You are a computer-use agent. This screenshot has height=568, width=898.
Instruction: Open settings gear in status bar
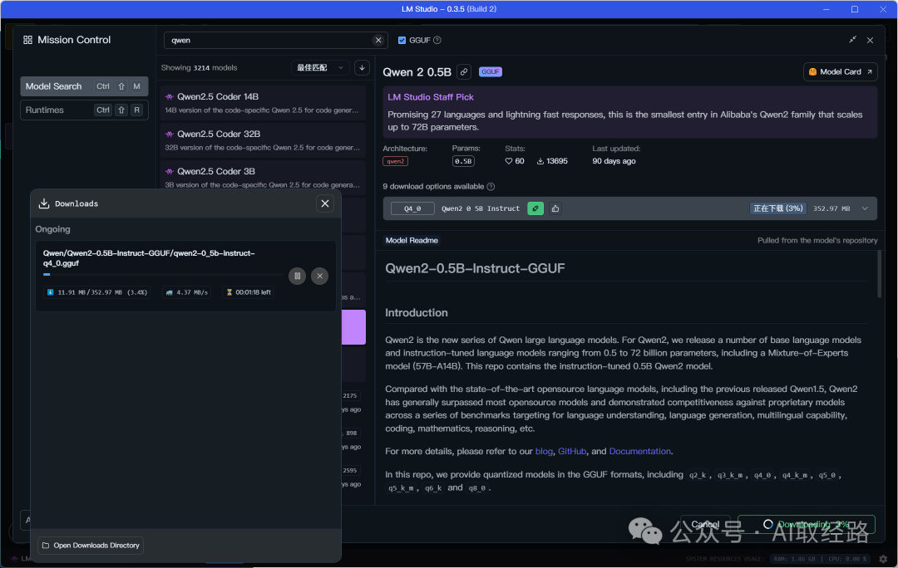point(883,559)
